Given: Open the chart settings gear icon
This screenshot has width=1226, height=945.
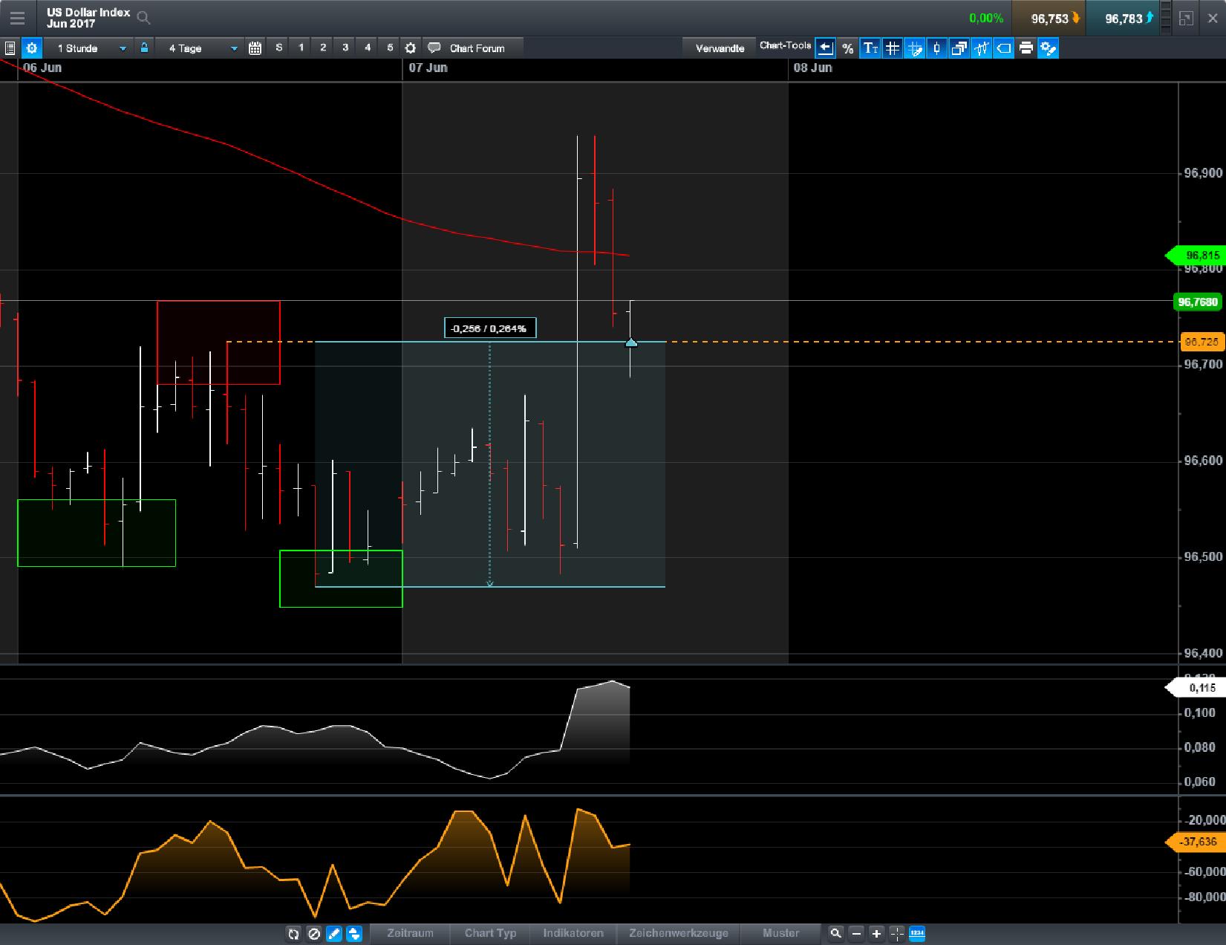Looking at the screenshot, I should (32, 48).
